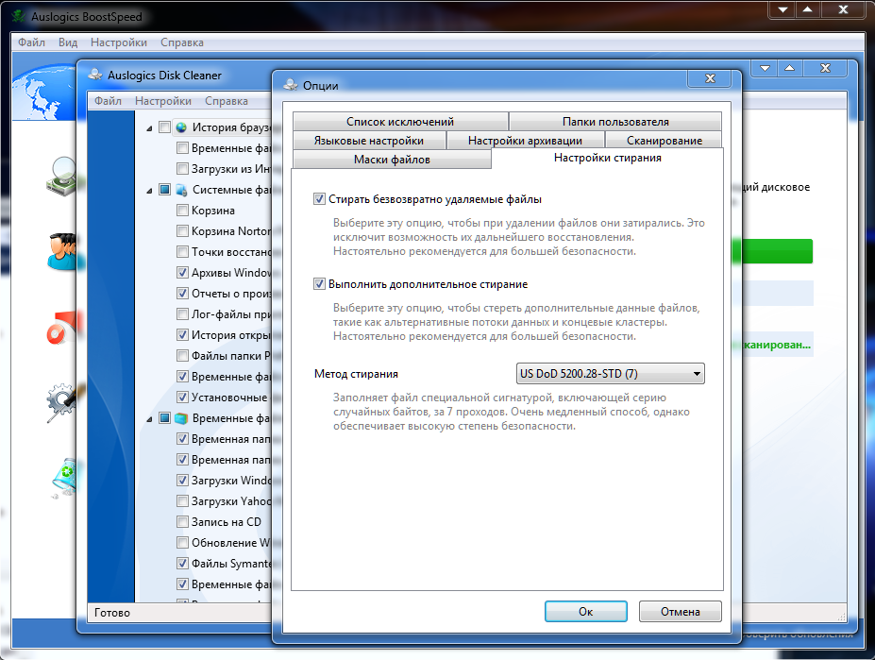Open Настройки menu in Disk Cleaner window

pyautogui.click(x=163, y=101)
